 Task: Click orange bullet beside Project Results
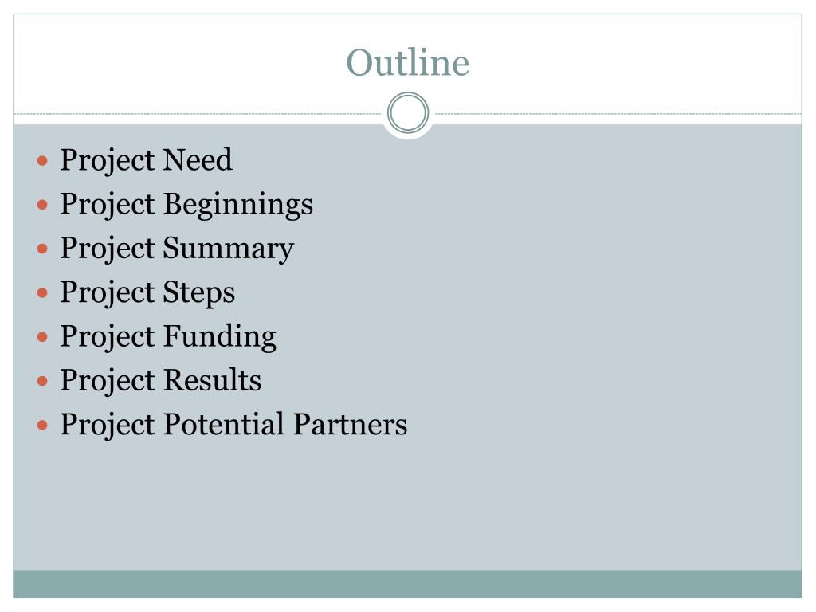point(43,381)
